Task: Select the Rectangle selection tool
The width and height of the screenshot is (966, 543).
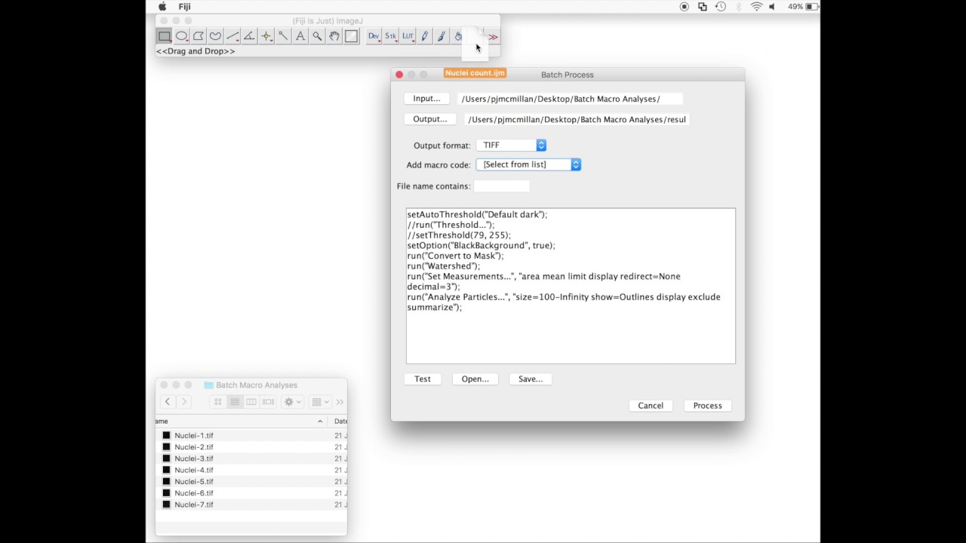Action: coord(164,36)
